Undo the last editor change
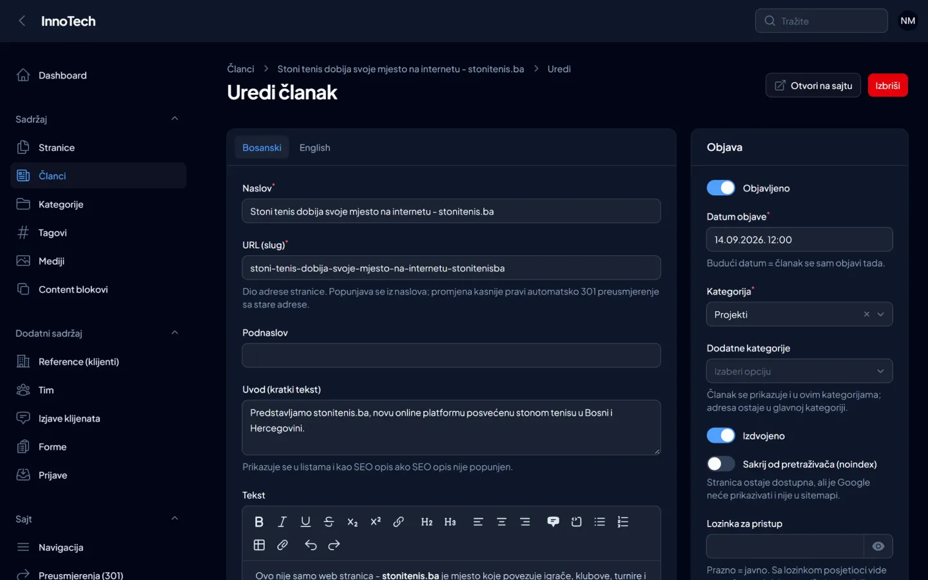The image size is (928, 580). tap(311, 545)
